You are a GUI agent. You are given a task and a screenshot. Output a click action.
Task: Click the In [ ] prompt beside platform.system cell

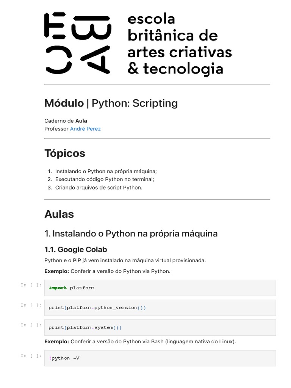(x=31, y=325)
